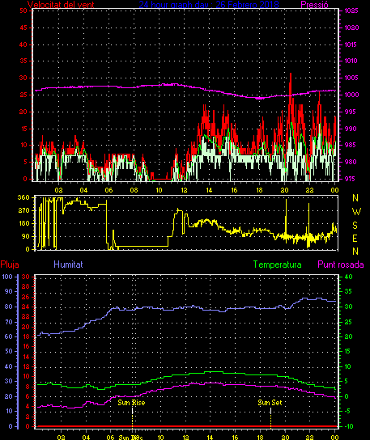Click the 'Pluja' rain legend label

pos(10,264)
